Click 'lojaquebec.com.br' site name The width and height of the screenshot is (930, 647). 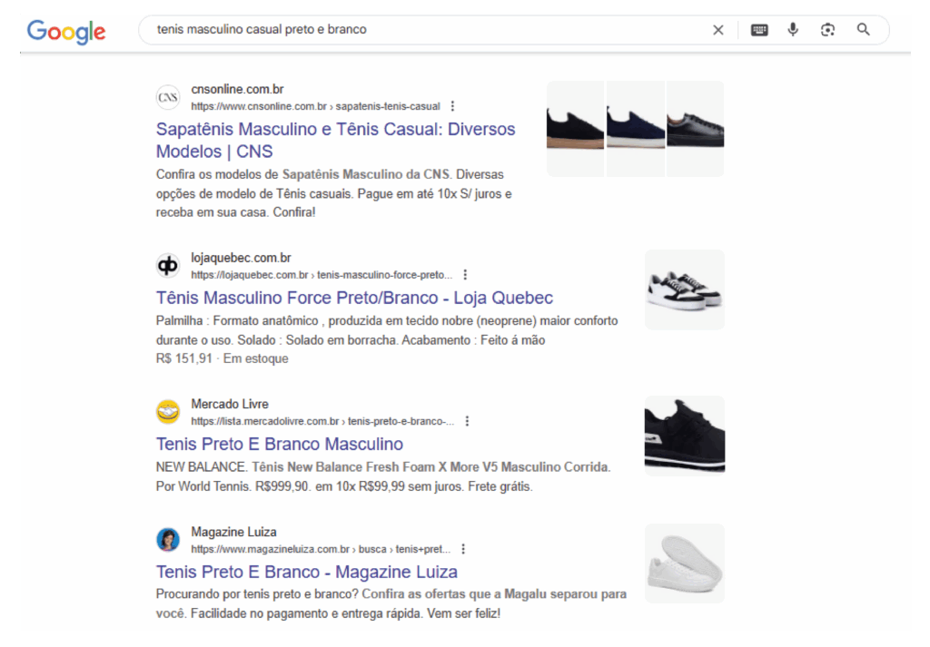pos(241,259)
